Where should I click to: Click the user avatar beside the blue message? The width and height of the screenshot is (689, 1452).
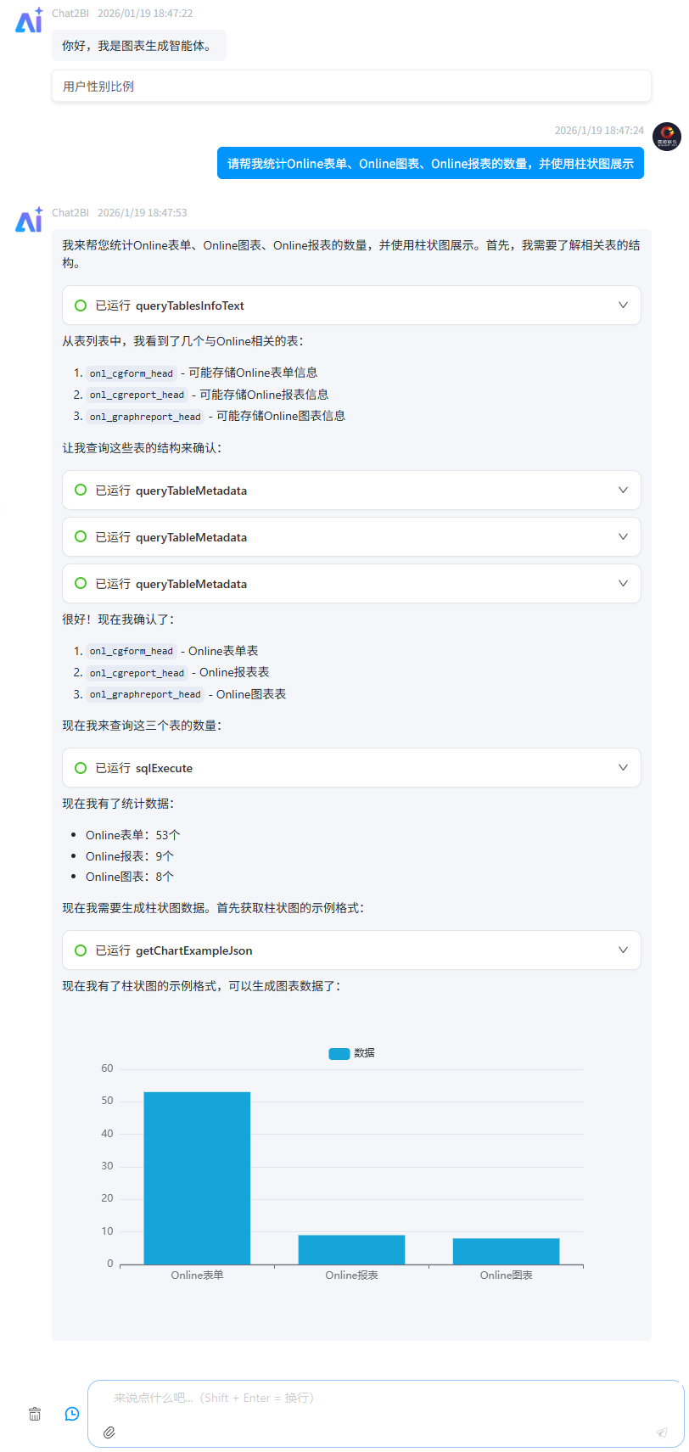click(x=666, y=137)
